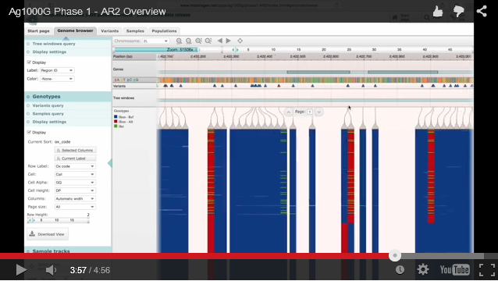Click the first zoom magnifier in browser toolbar

[179, 41]
